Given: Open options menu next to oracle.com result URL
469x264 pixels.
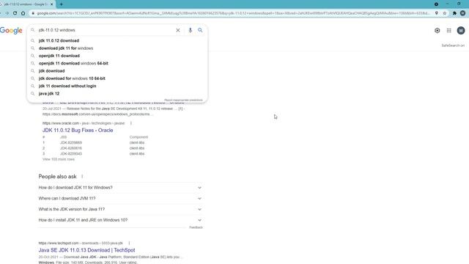Looking at the screenshot, I should point(130,123).
